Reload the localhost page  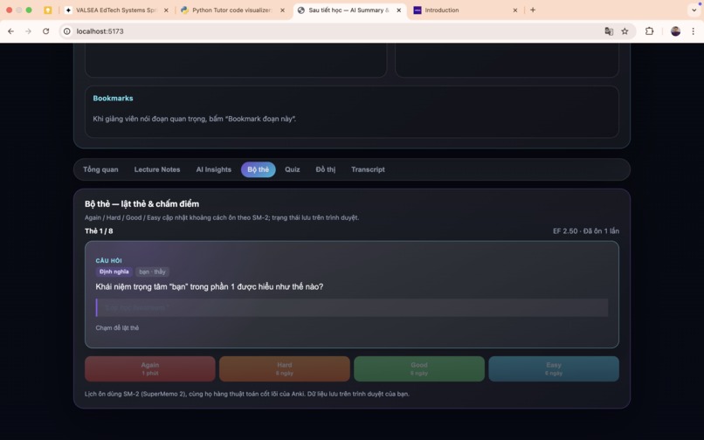[x=45, y=31]
